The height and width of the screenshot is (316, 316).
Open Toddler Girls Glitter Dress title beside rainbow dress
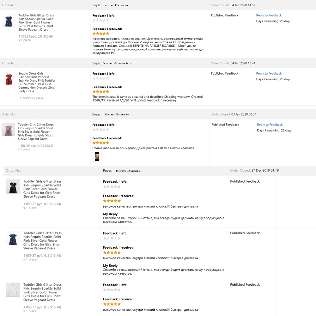(x=36, y=131)
